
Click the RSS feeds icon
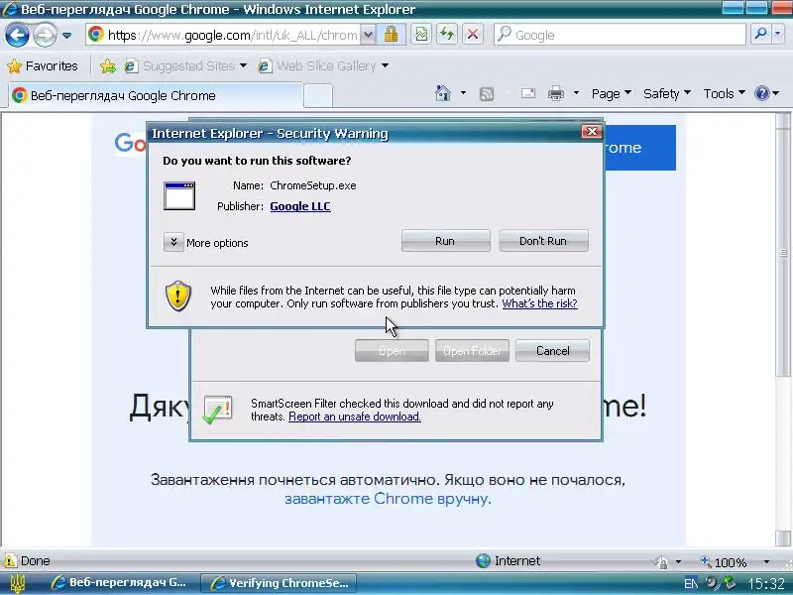tap(487, 94)
